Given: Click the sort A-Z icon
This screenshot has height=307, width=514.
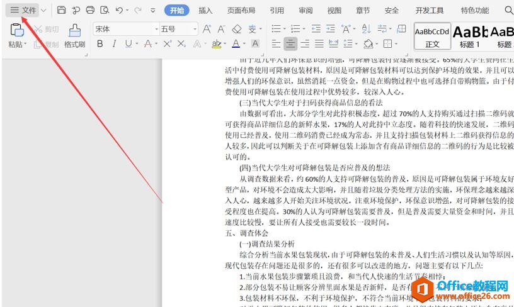Looking at the screenshot, I should click(x=366, y=29).
